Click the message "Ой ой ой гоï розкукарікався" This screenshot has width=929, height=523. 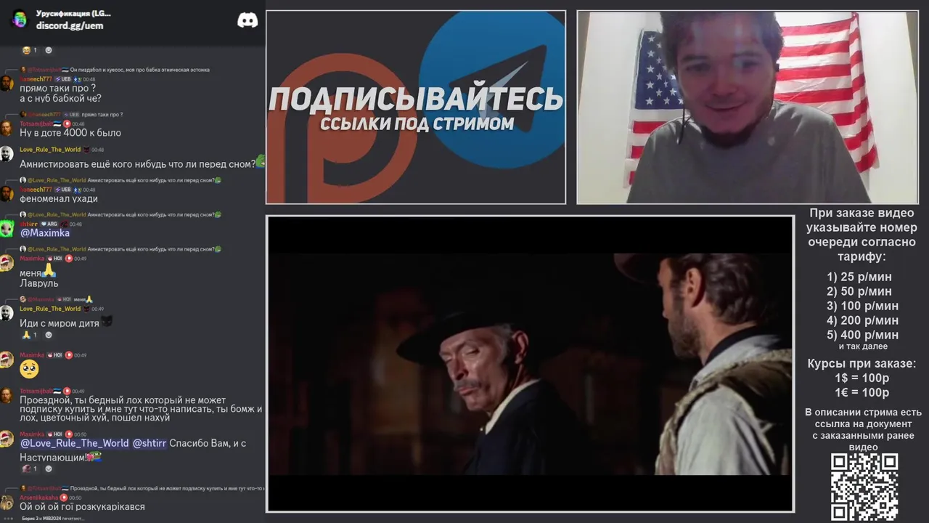82,506
